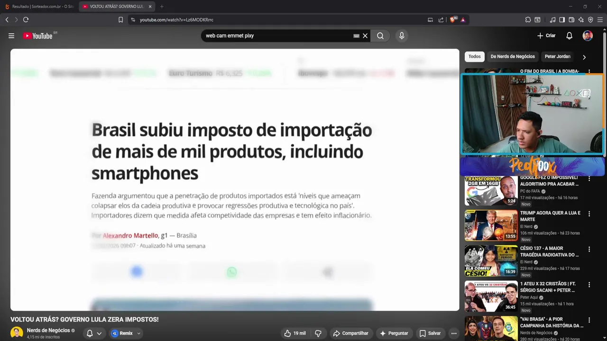Click the video player area
Image resolution: width=607 pixels, height=341 pixels.
tap(235, 180)
